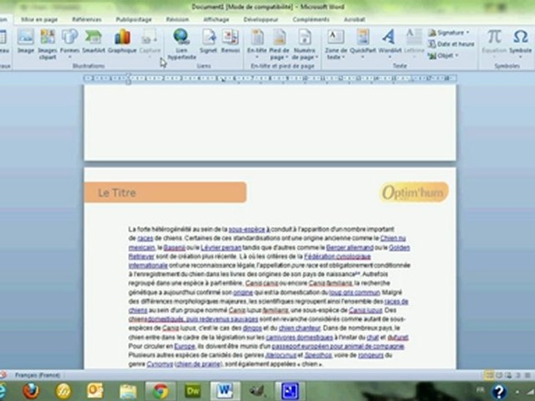Open Outlook from the taskbar

click(x=95, y=391)
